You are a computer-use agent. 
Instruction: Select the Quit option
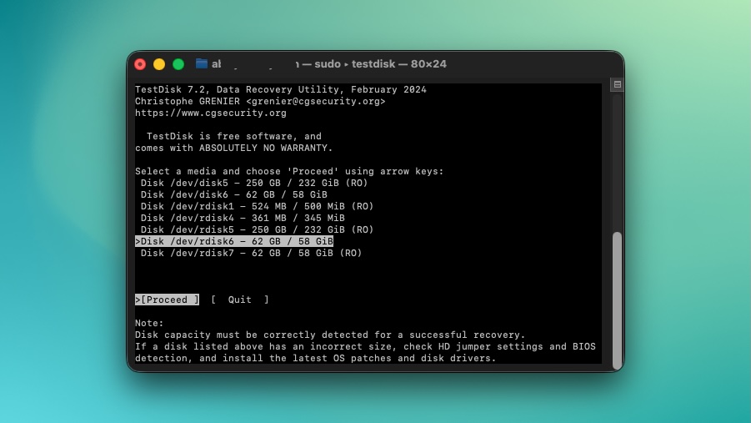point(240,300)
